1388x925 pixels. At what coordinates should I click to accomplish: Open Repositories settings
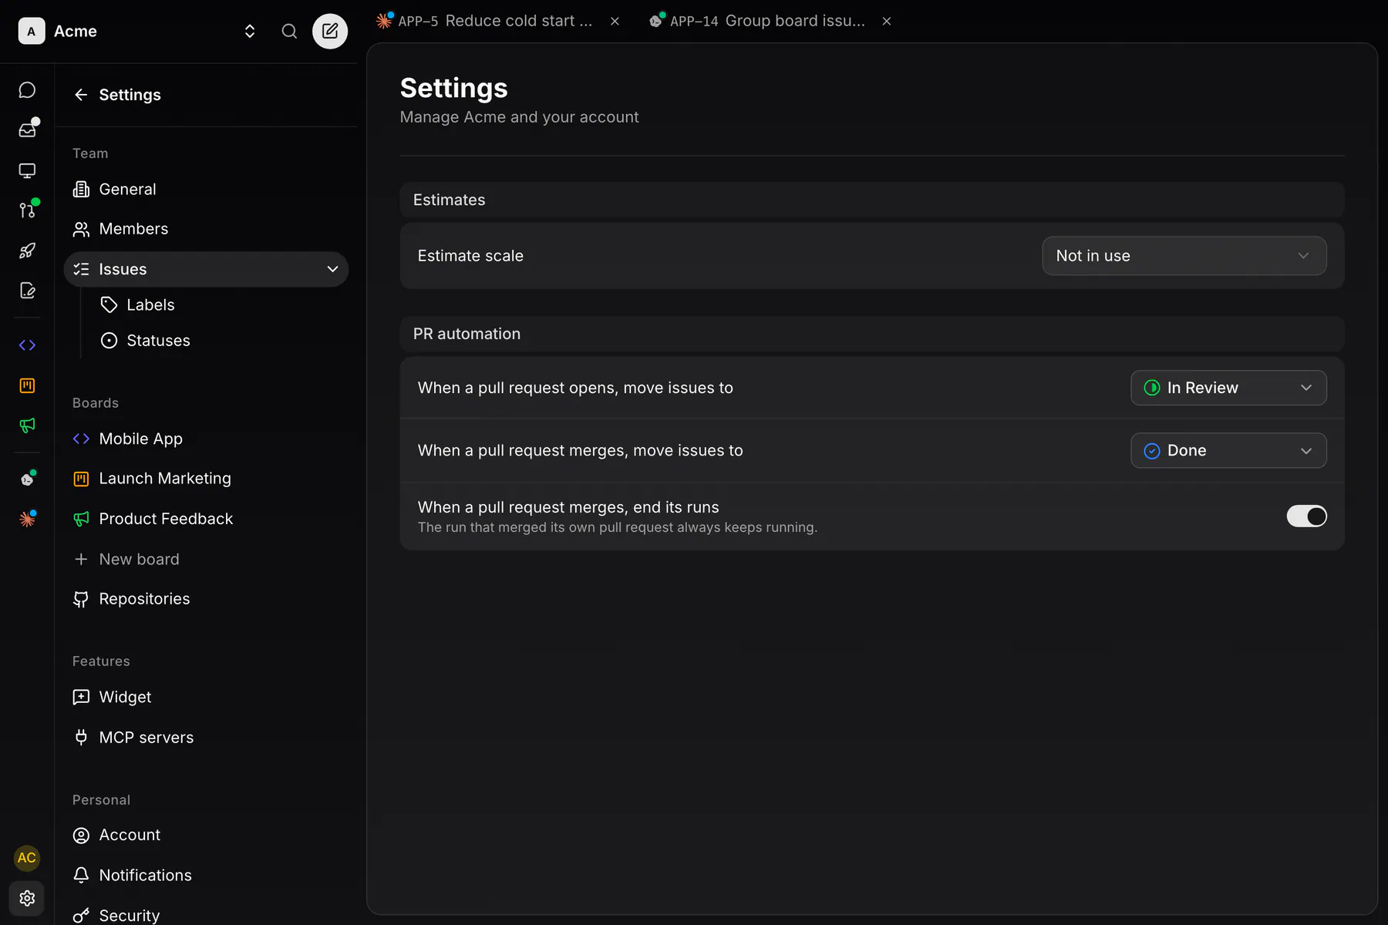click(206, 599)
